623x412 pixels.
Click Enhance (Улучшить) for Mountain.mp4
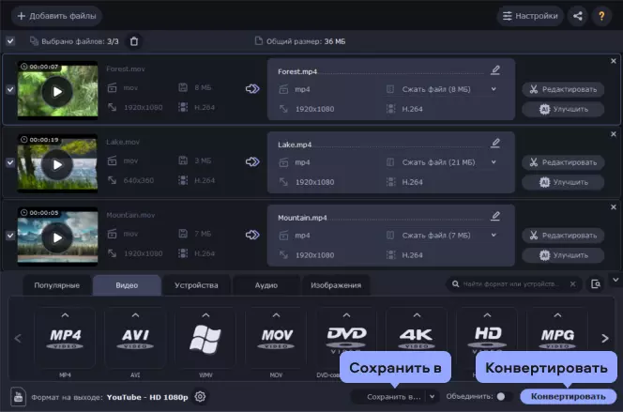[563, 255]
